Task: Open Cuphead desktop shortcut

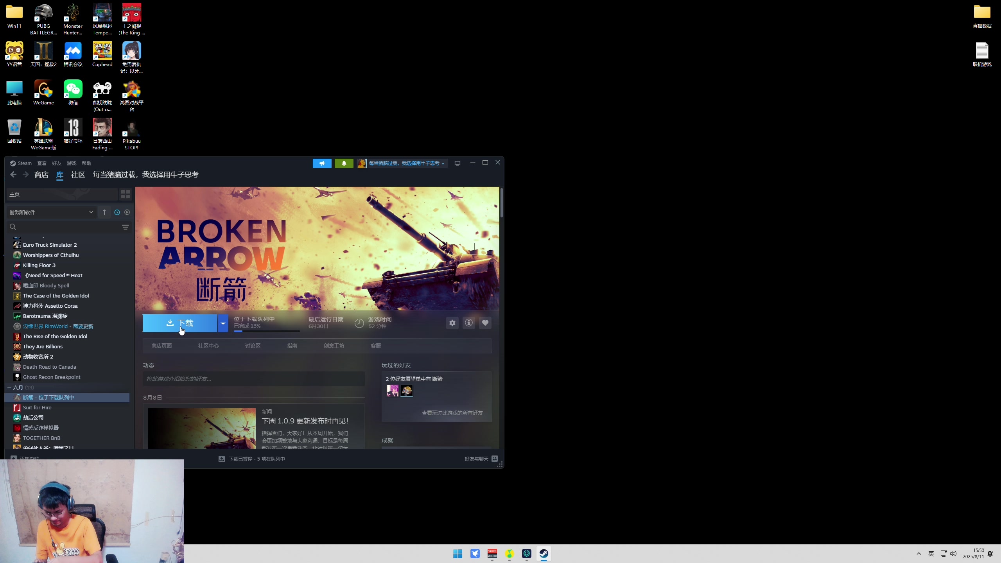Action: point(102,55)
